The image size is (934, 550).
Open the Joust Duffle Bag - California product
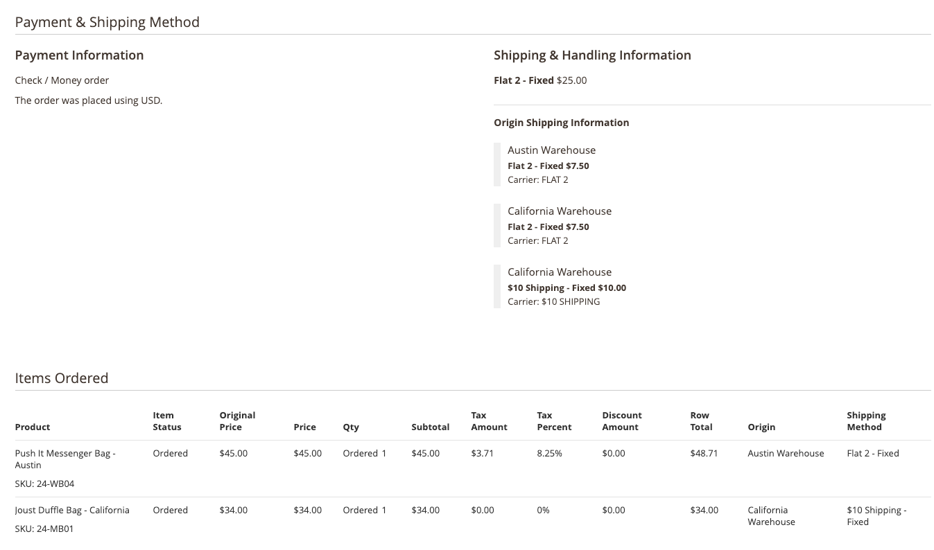[72, 510]
